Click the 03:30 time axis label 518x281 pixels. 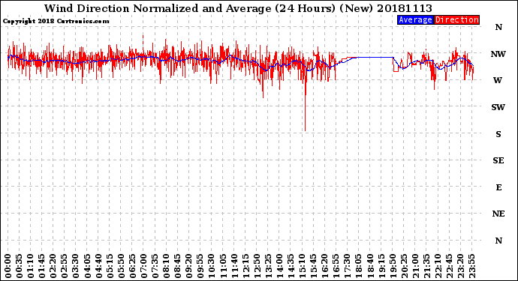point(76,266)
